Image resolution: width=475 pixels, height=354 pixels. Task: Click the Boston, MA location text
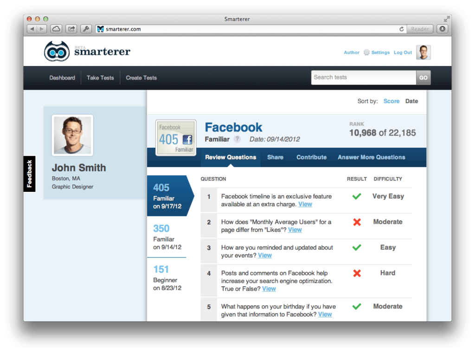coord(66,178)
